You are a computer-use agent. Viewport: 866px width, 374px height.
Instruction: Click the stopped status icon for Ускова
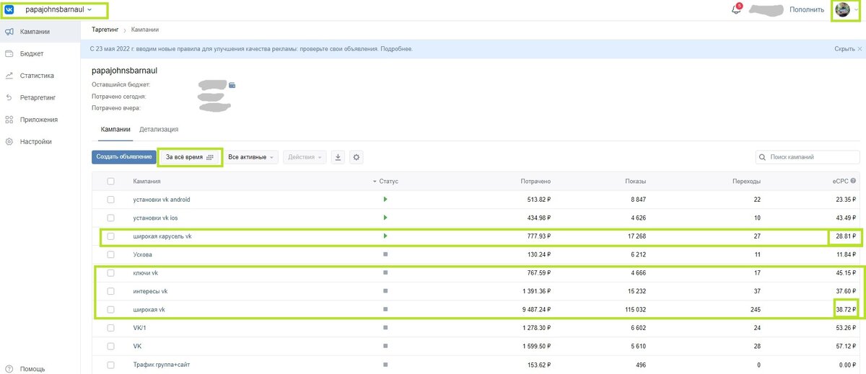(385, 254)
